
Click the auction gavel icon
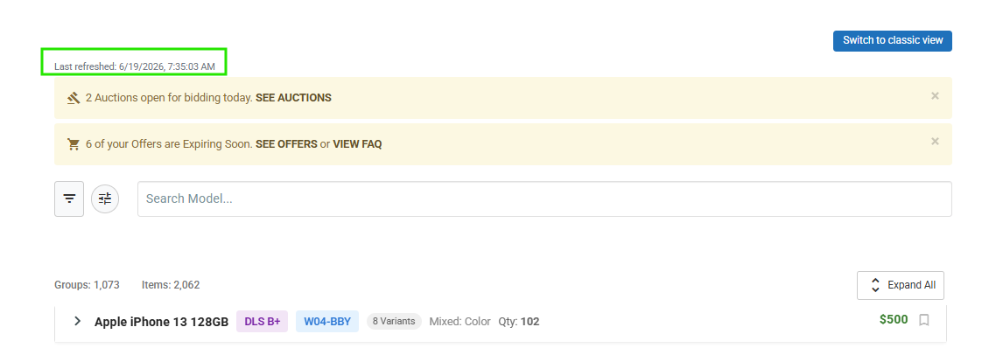tap(74, 98)
